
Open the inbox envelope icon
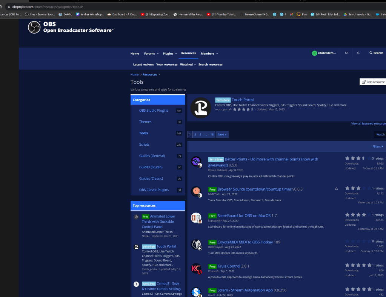pos(346,53)
